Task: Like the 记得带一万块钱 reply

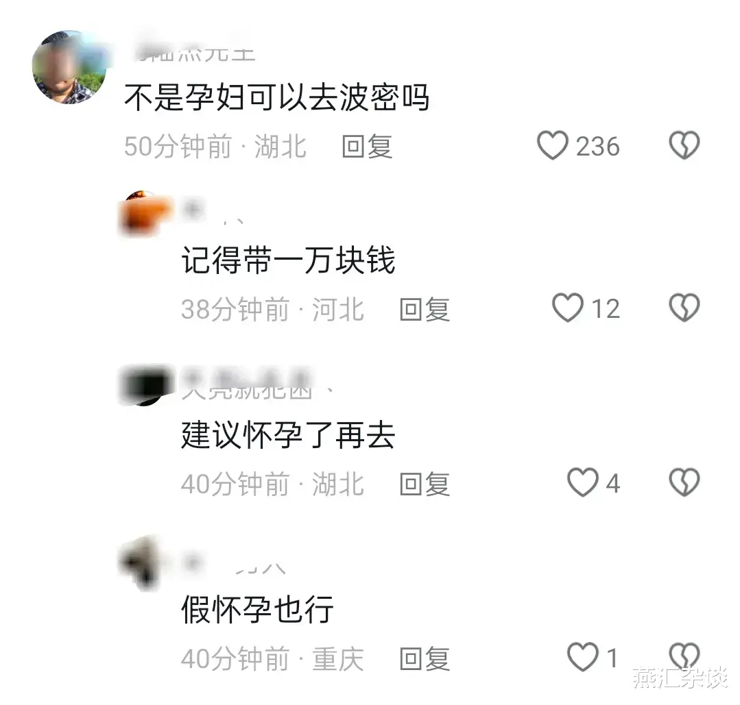Action: coord(568,308)
